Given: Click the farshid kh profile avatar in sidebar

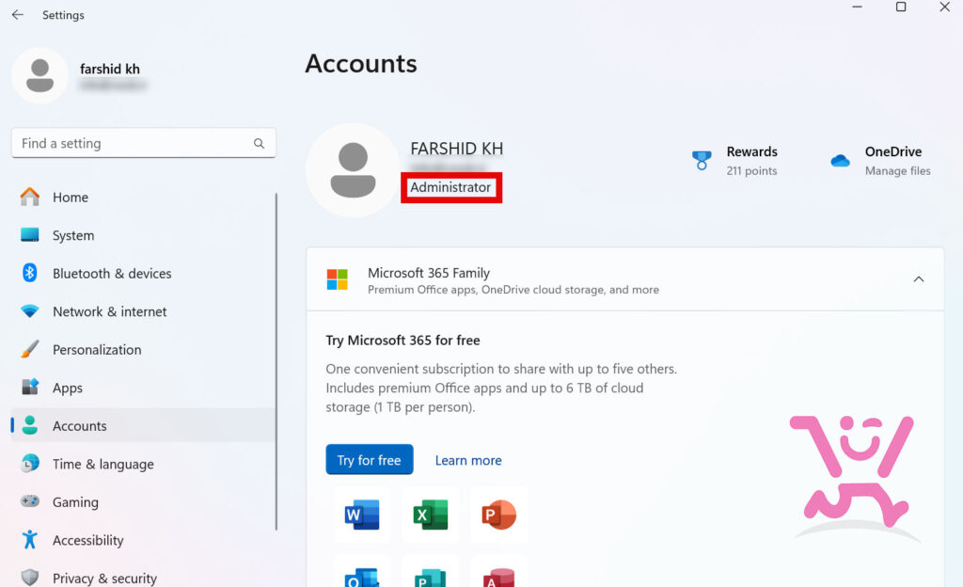Looking at the screenshot, I should tap(39, 75).
